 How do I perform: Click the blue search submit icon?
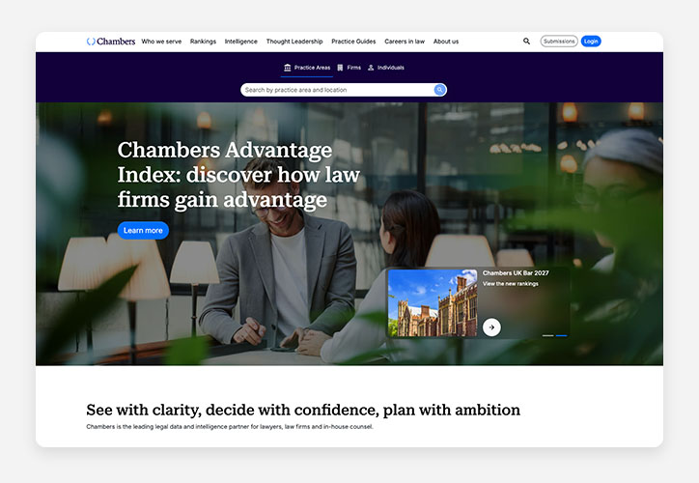pyautogui.click(x=439, y=90)
